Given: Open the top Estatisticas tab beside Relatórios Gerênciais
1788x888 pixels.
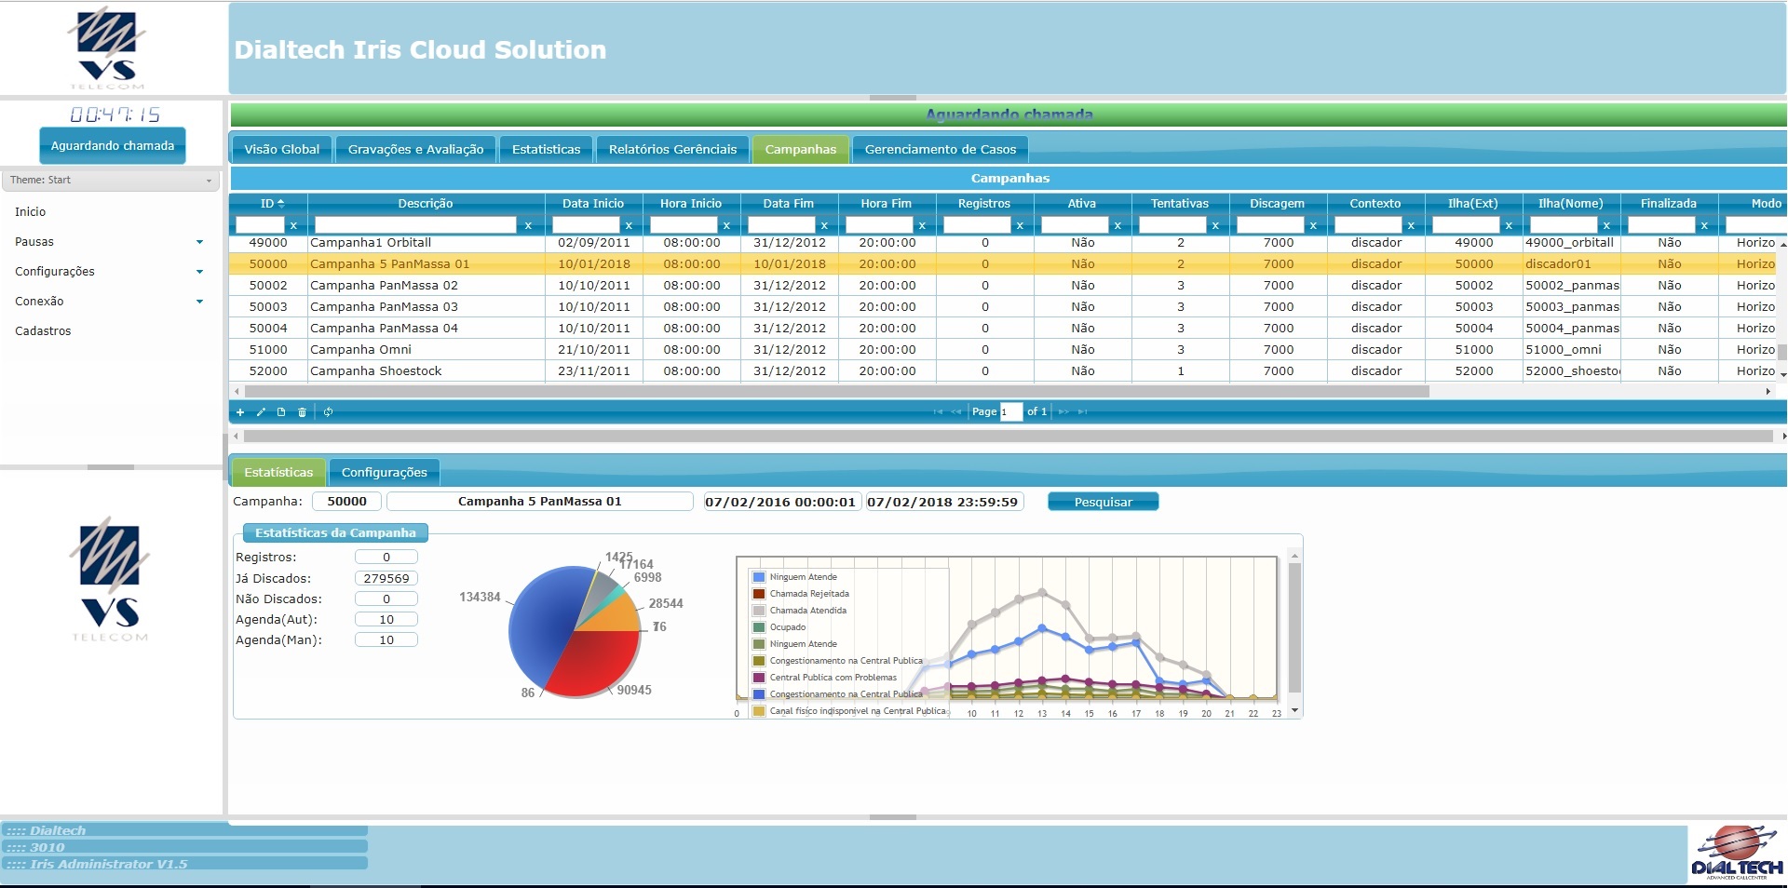Looking at the screenshot, I should [546, 149].
